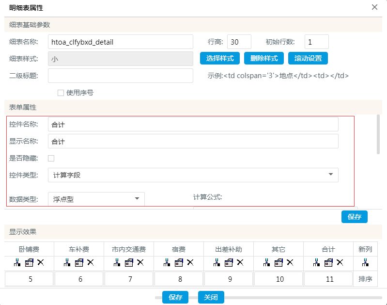This screenshot has height=305, width=387.
Task: Click the delete X icon under 合计 column
Action: click(340, 262)
